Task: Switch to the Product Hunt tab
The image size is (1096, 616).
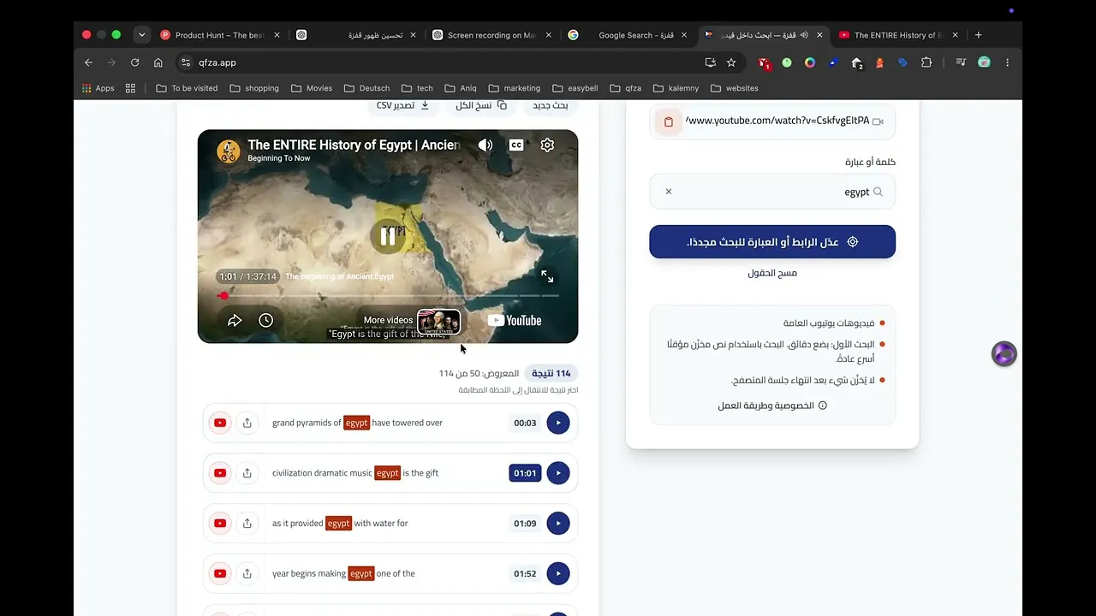Action: coord(221,35)
